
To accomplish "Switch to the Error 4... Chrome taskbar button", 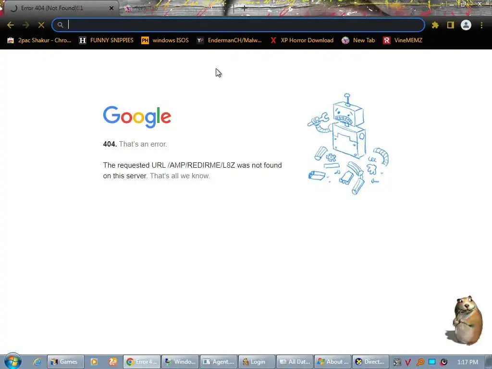I will [x=142, y=362].
